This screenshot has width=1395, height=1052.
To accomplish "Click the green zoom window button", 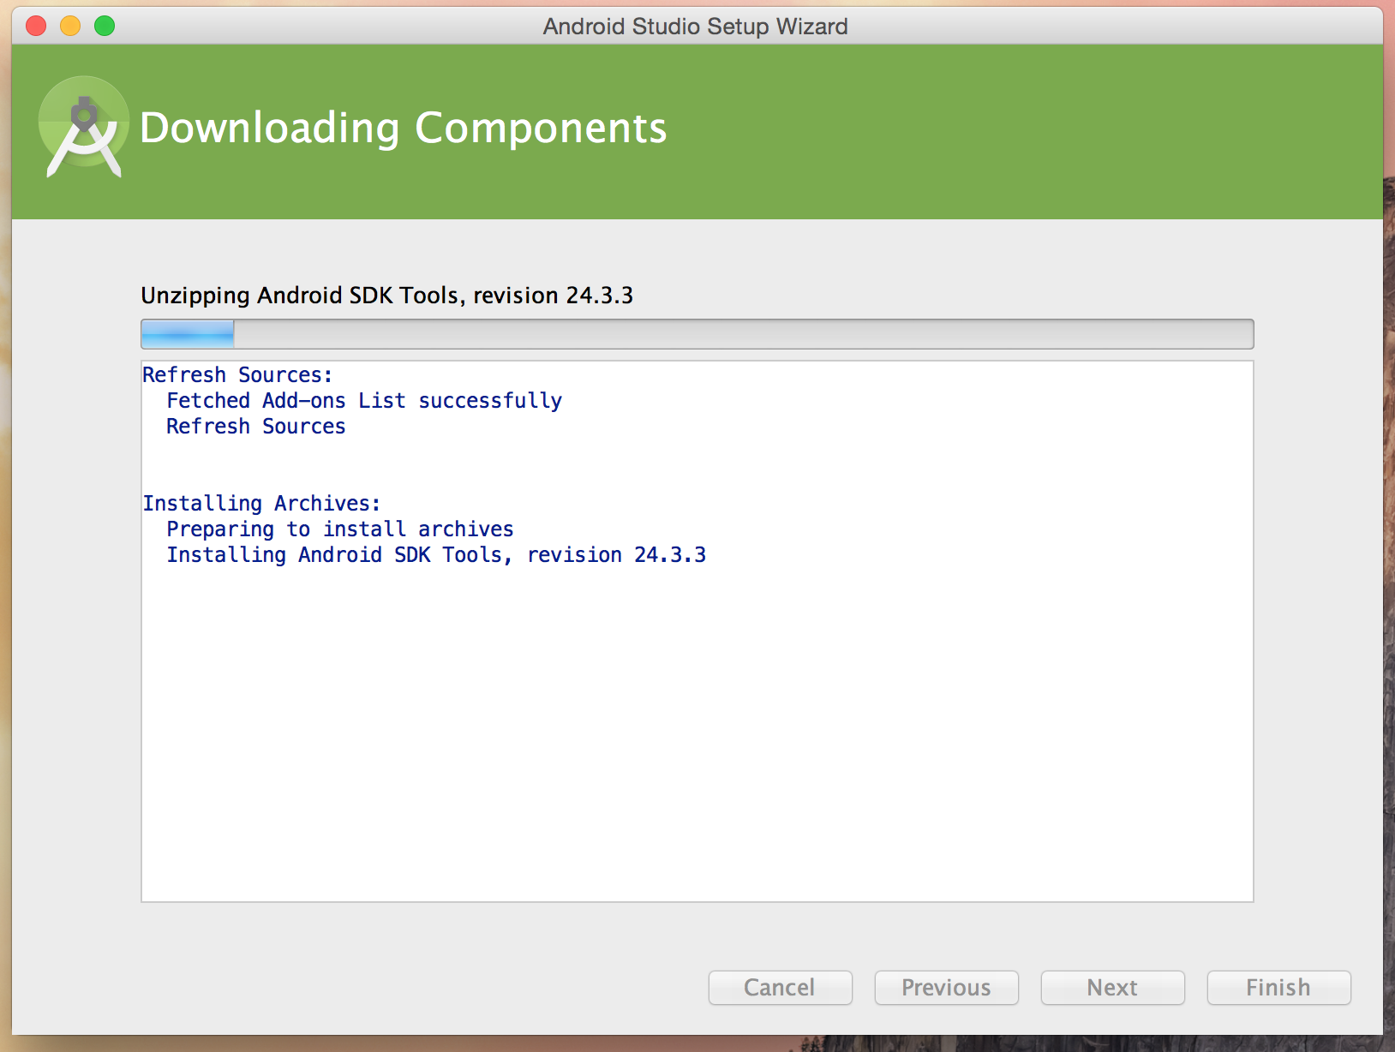I will pos(105,26).
